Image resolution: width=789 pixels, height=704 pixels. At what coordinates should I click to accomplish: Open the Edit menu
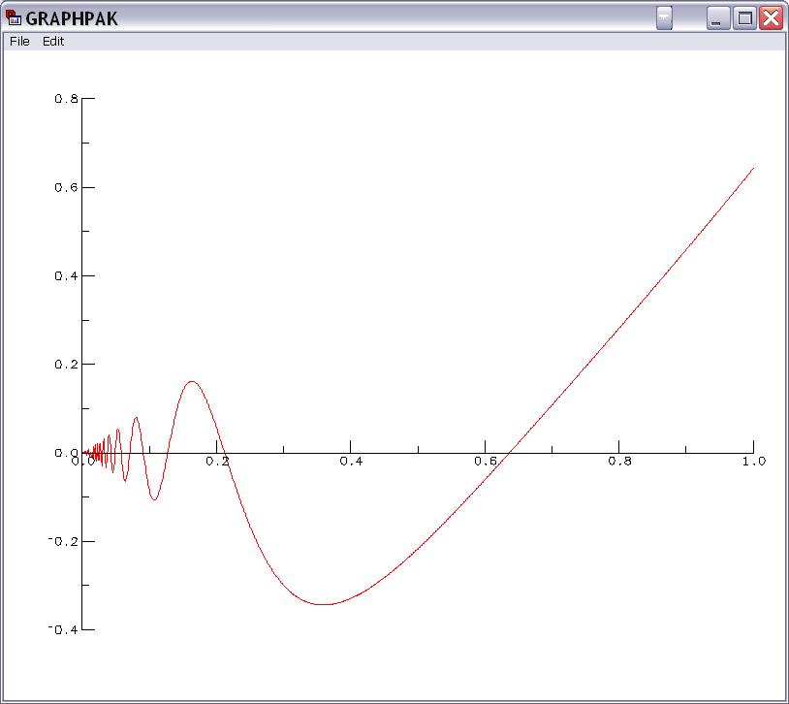tap(53, 42)
